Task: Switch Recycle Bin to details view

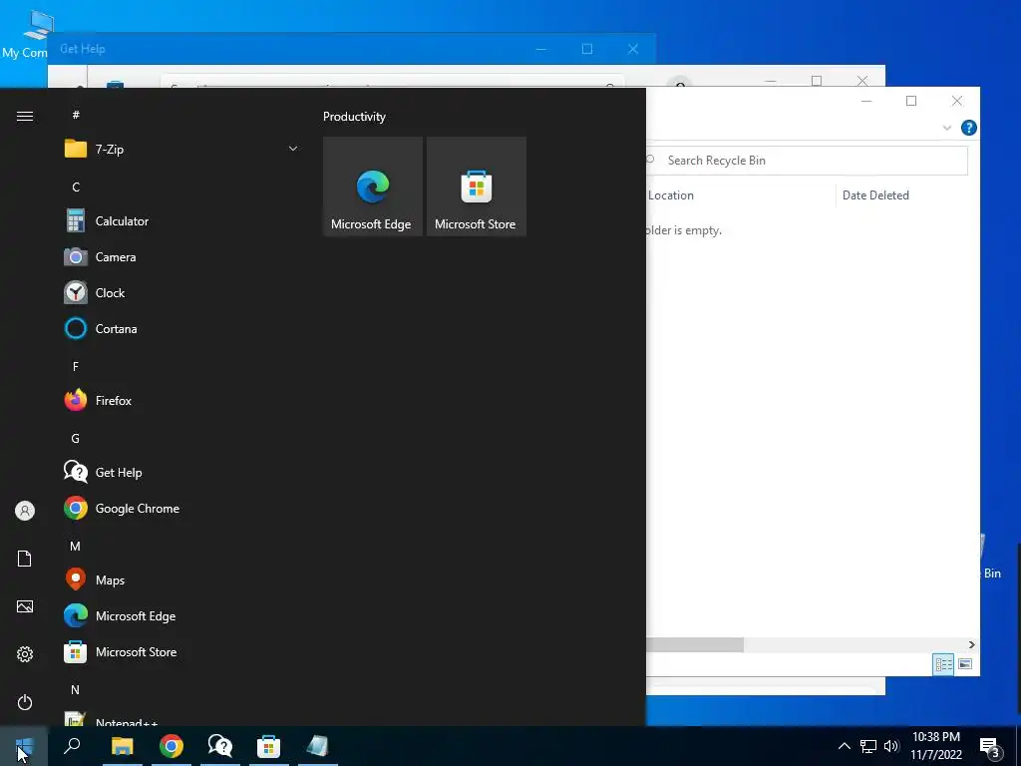Action: 943,664
